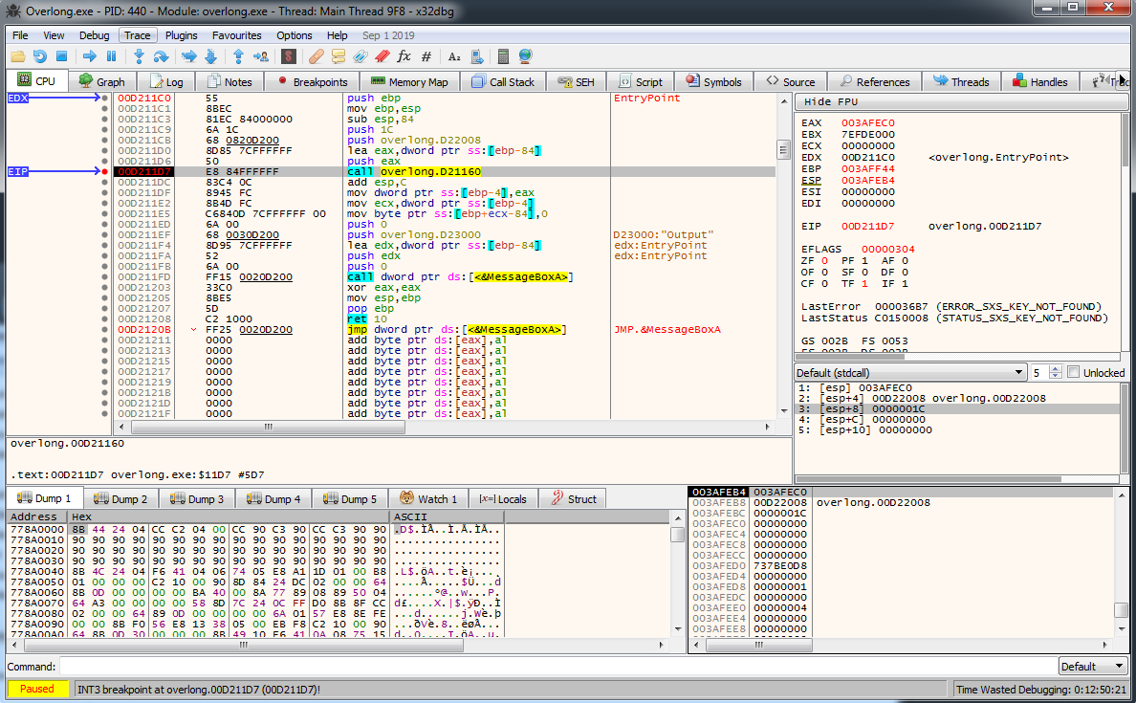Open Variables with the # icon
The width and height of the screenshot is (1136, 703).
(x=426, y=56)
